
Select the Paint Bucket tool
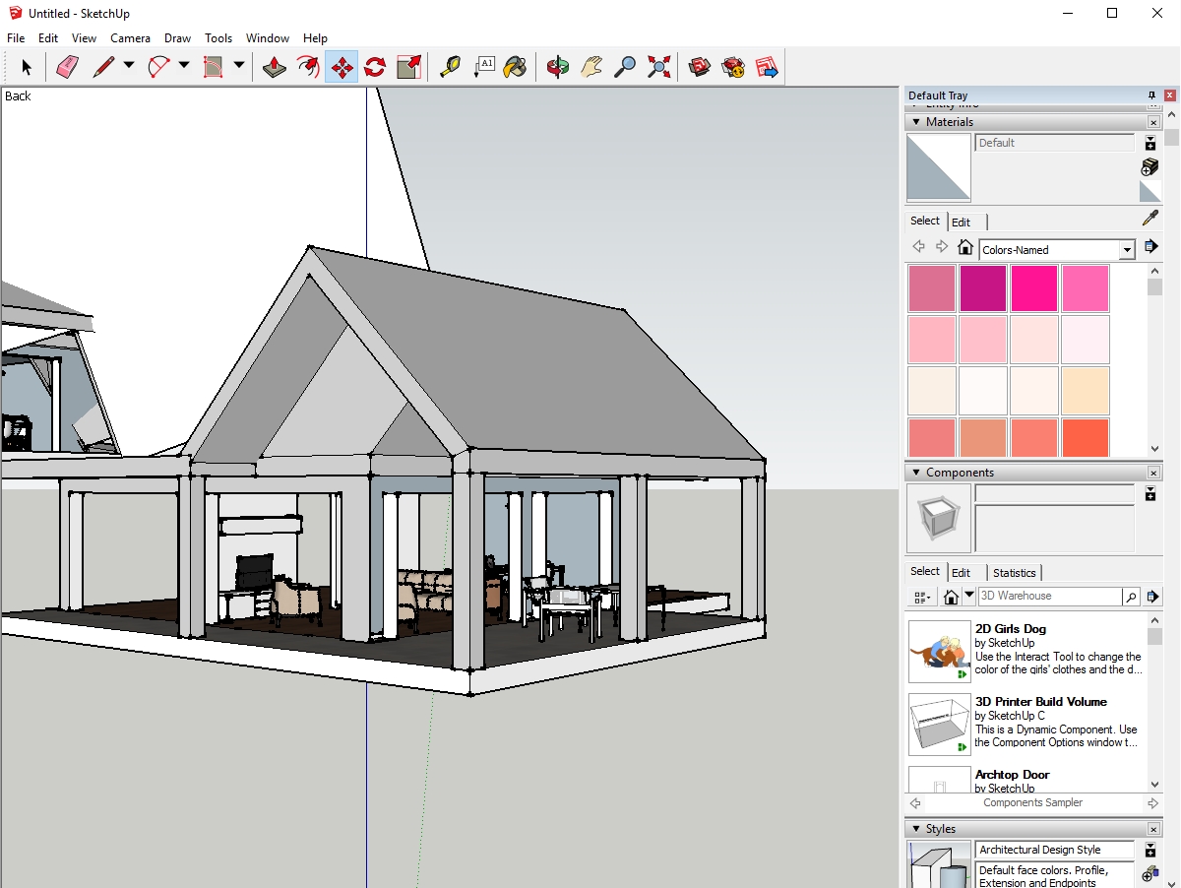(515, 67)
